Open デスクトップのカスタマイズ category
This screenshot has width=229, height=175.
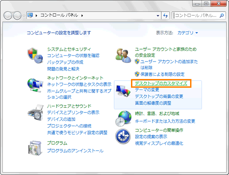[161, 83]
